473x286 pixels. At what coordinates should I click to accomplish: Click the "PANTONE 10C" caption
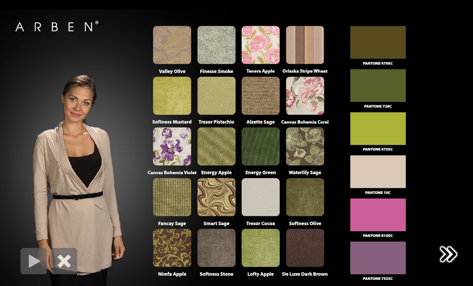pos(378,193)
